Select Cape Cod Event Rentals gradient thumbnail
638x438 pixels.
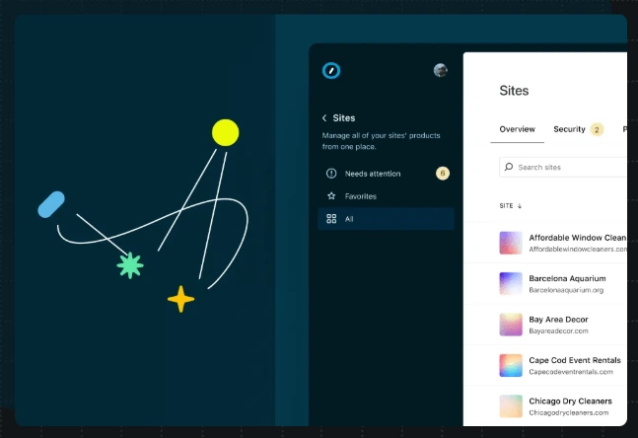[511, 365]
